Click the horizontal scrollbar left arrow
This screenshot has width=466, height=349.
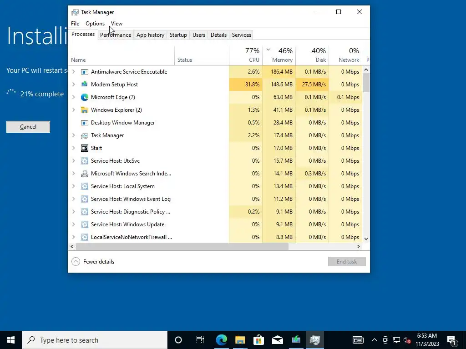72,247
